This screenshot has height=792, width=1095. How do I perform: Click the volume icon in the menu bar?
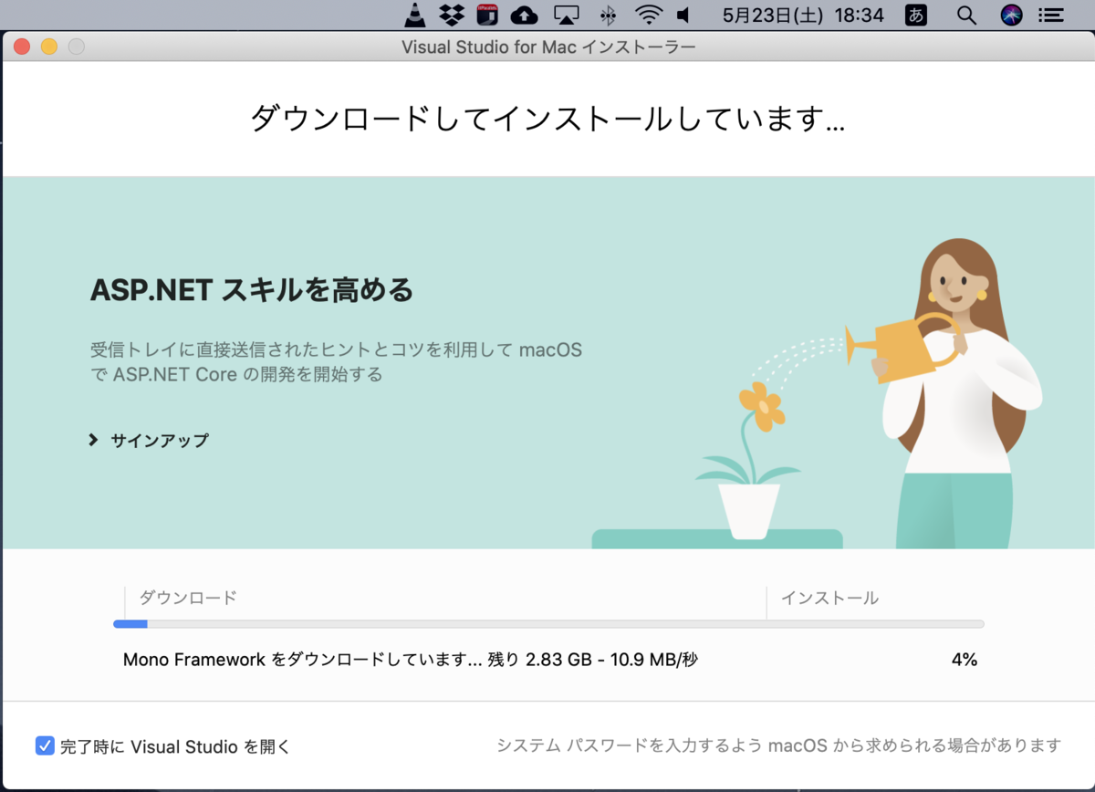tap(685, 15)
